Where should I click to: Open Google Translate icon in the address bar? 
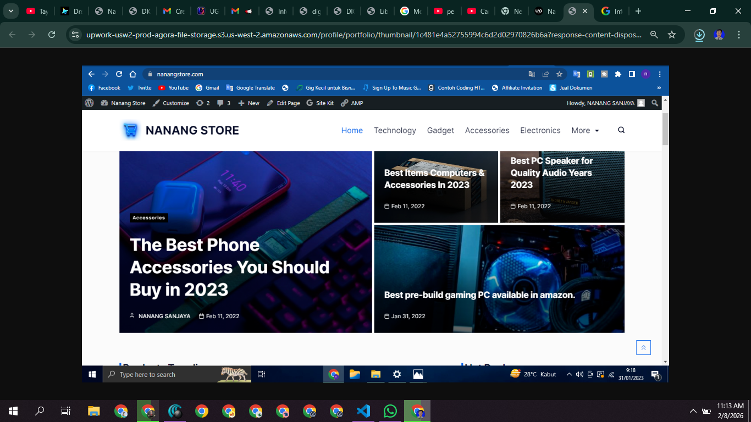[531, 74]
